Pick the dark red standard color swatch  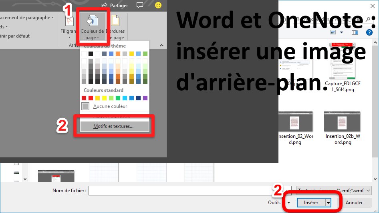coord(84,98)
